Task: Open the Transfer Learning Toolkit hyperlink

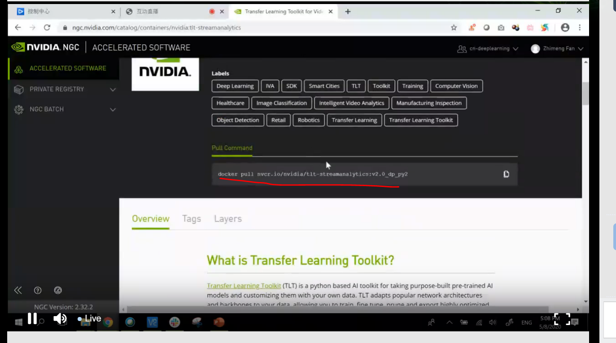Action: pyautogui.click(x=244, y=286)
